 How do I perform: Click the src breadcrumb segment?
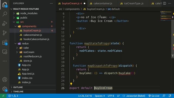point(60,9)
